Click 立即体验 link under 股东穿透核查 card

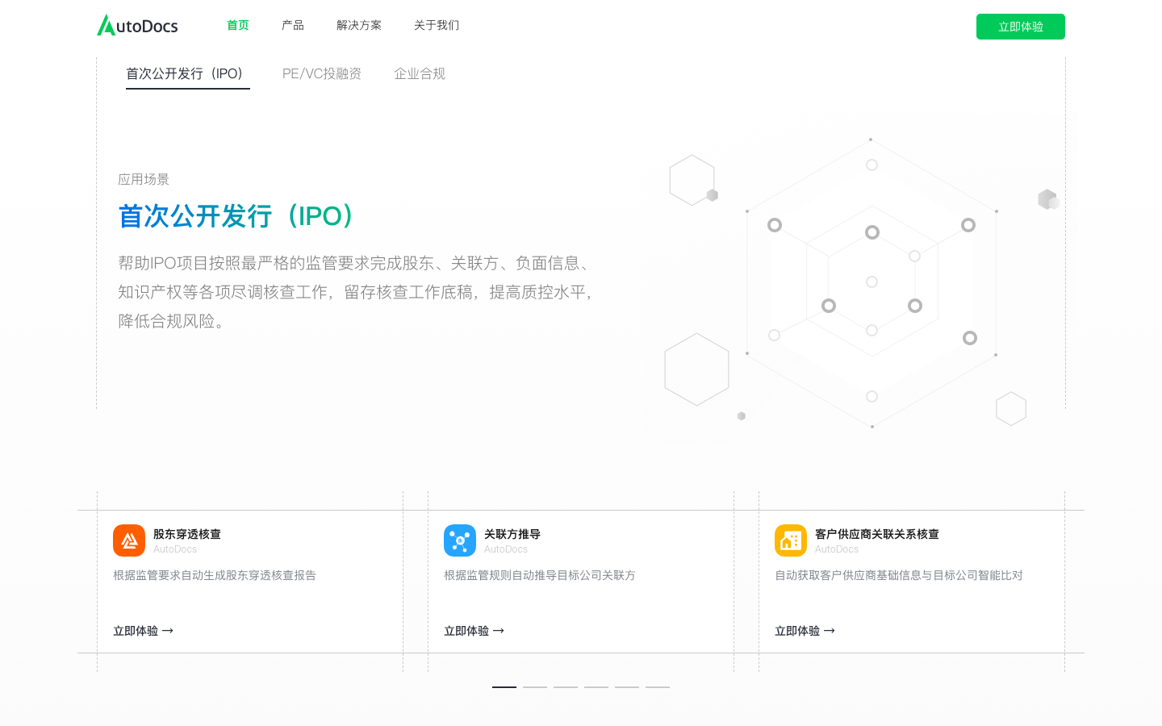click(x=136, y=631)
